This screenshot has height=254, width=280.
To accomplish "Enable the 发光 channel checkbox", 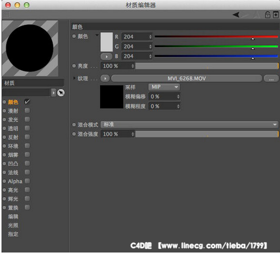I will click(x=27, y=119).
